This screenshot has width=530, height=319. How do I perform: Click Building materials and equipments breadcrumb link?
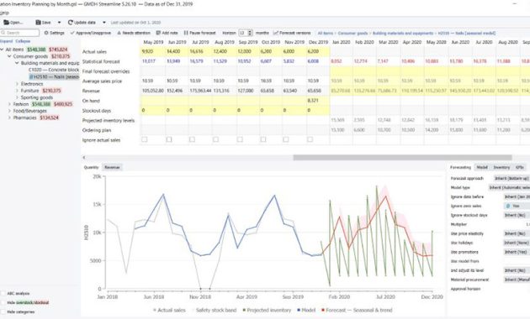403,34
